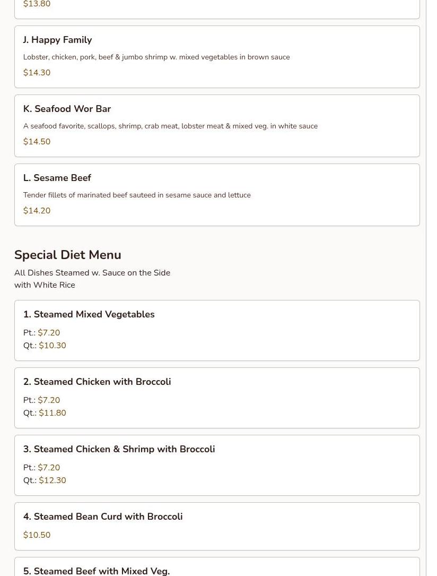Image resolution: width=437 pixels, height=576 pixels.
Task: Open Steamed Chicken with Broccoli item title
Action: (97, 382)
